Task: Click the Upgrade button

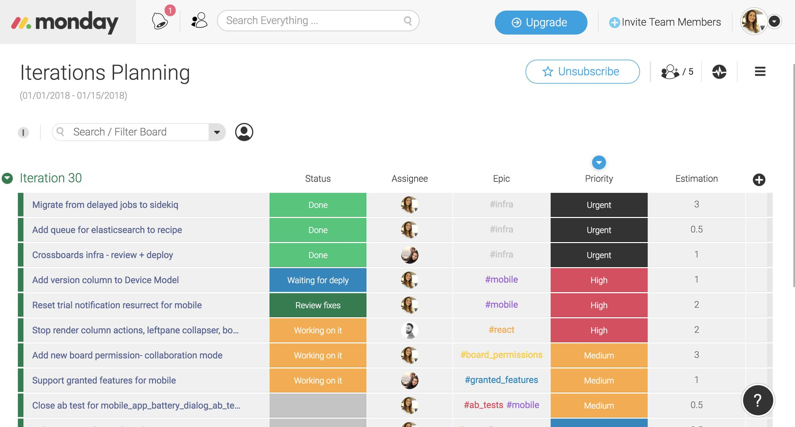Action: click(x=541, y=22)
